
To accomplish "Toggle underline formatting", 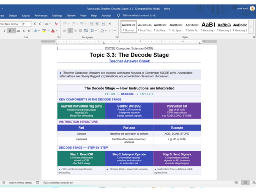I will point(10,31).
